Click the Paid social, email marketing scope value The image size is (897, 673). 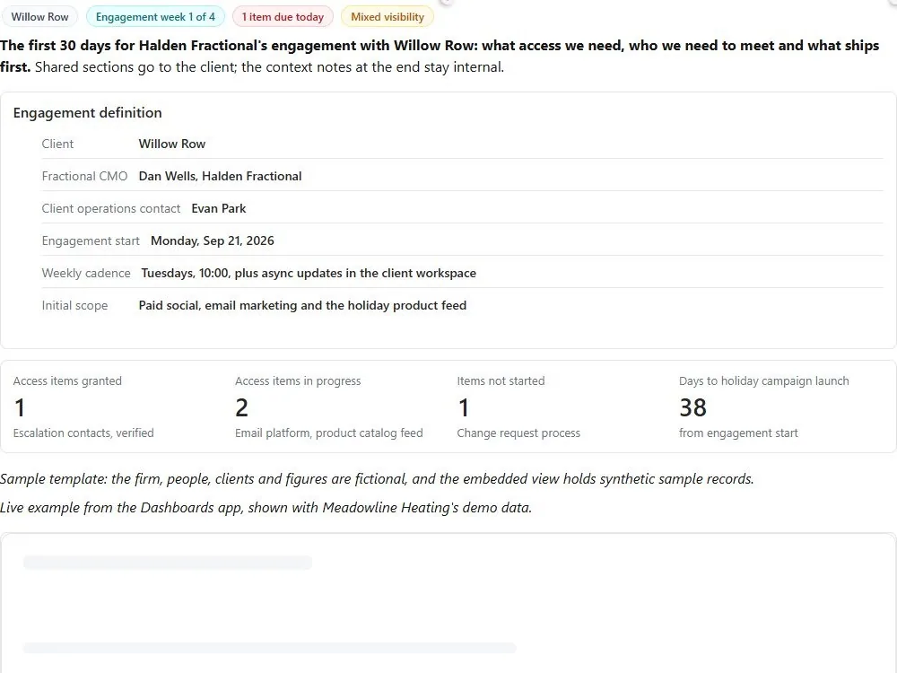[302, 306]
